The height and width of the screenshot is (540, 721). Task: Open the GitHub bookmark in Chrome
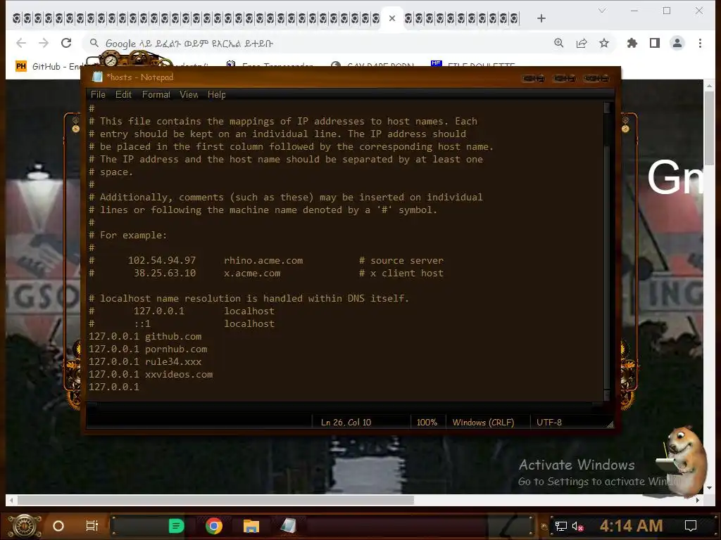click(50, 67)
